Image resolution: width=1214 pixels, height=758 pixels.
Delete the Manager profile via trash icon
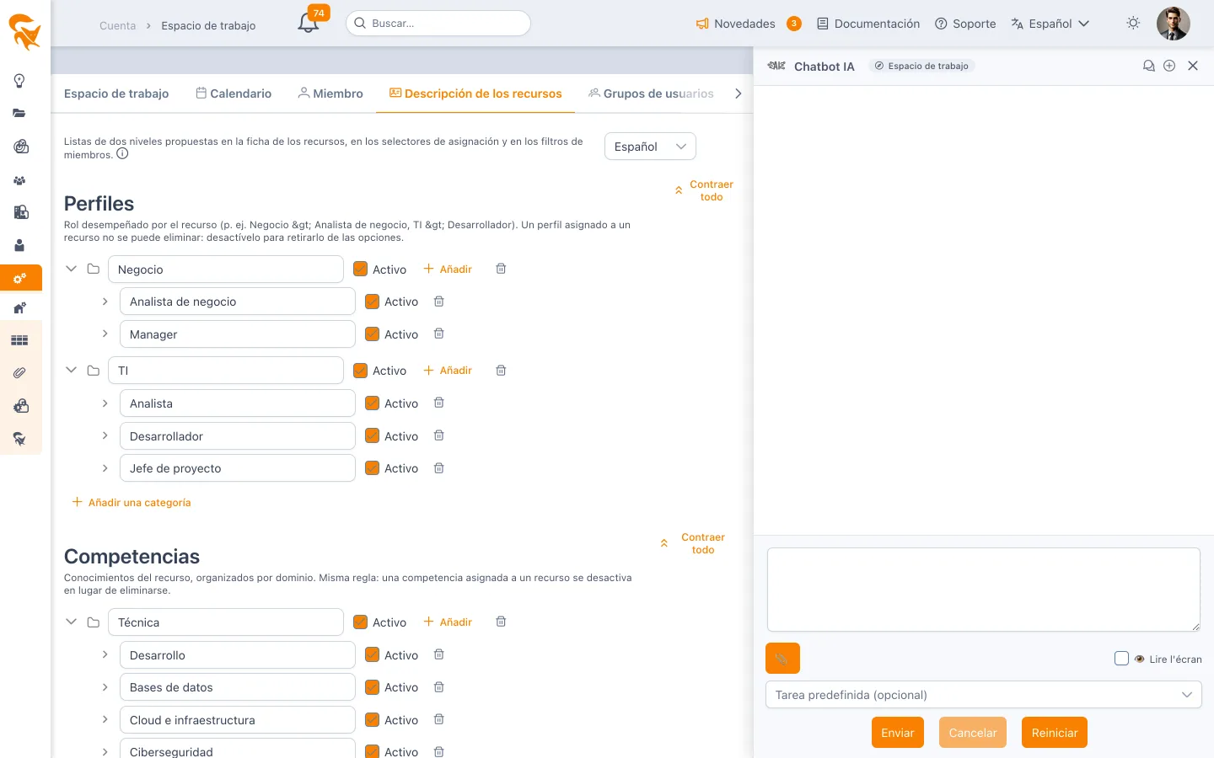click(438, 334)
